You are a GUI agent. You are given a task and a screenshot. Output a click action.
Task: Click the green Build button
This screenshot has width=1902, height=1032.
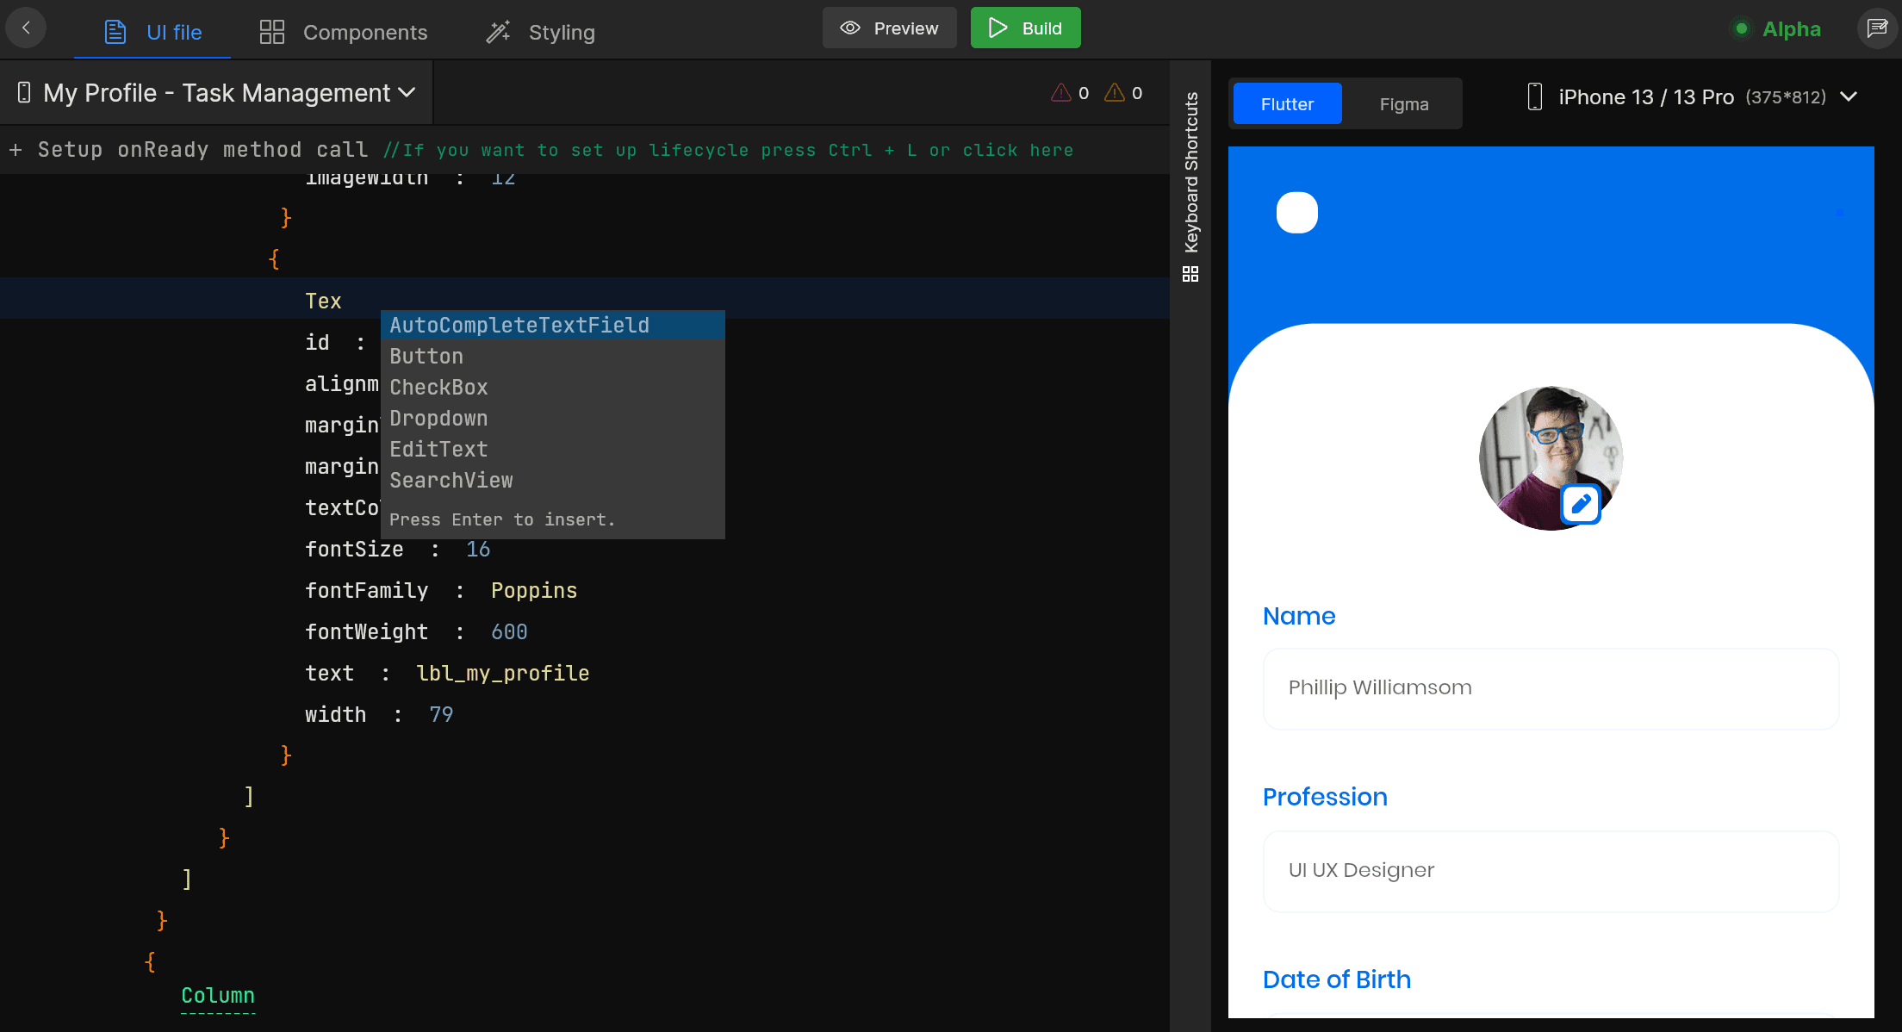pos(1025,28)
